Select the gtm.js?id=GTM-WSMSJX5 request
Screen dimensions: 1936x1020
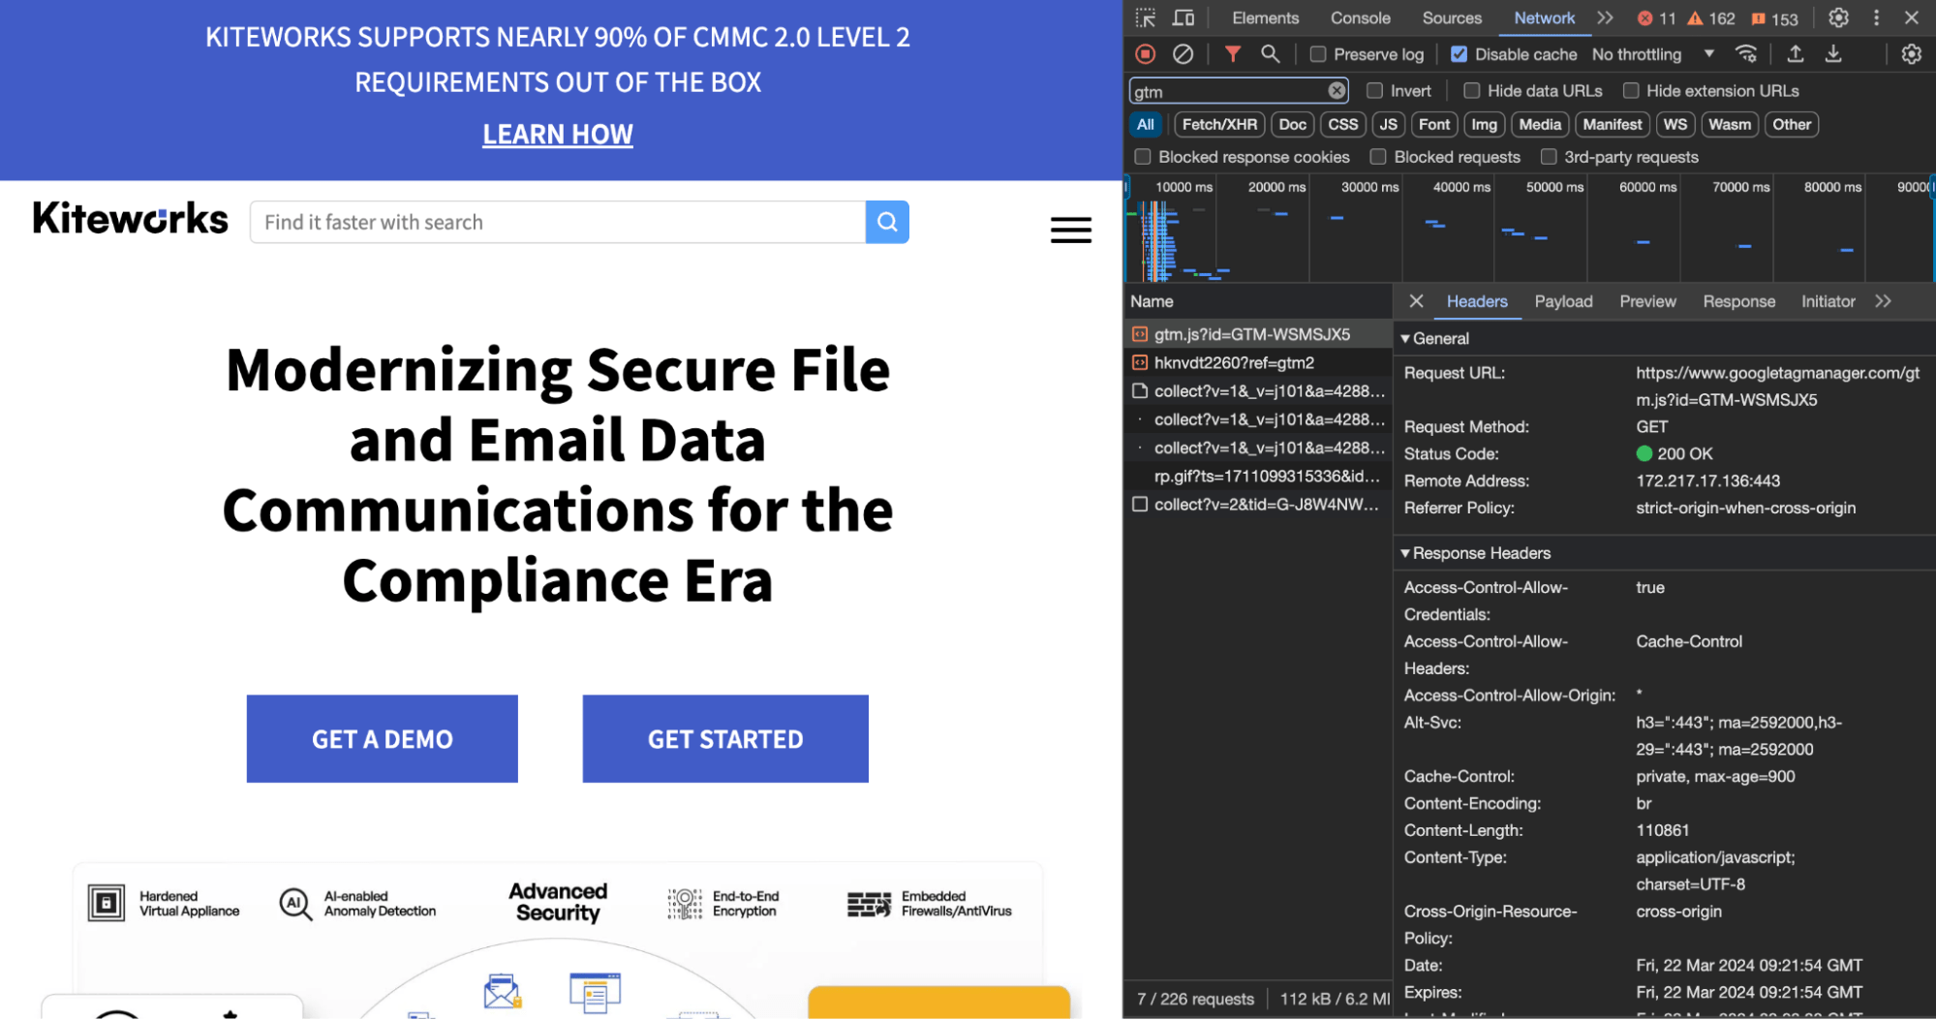pyautogui.click(x=1257, y=334)
